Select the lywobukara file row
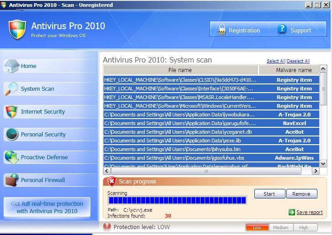This screenshot has width=332, height=235. (x=211, y=115)
